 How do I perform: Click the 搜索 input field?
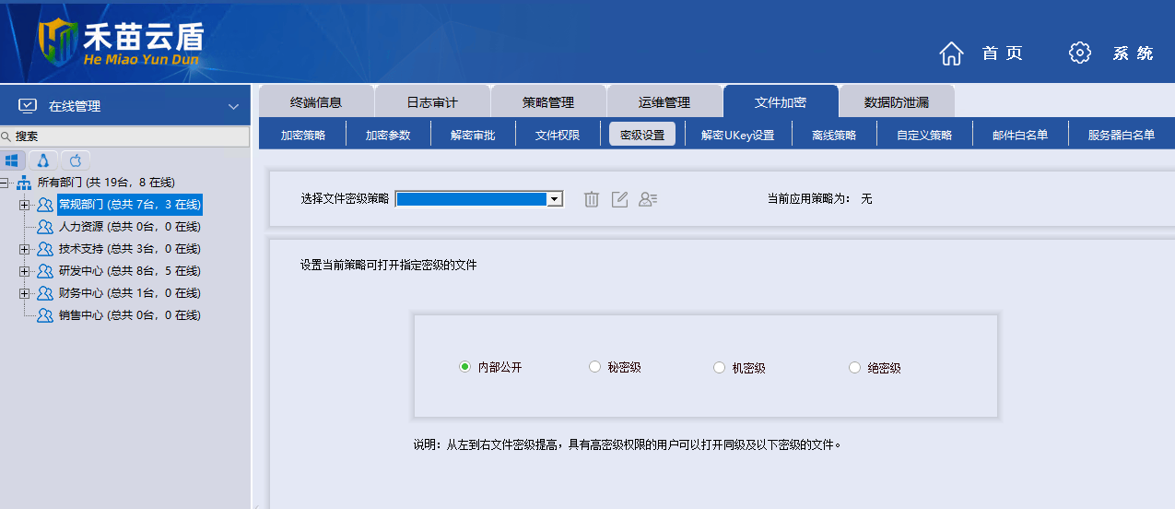pos(129,136)
